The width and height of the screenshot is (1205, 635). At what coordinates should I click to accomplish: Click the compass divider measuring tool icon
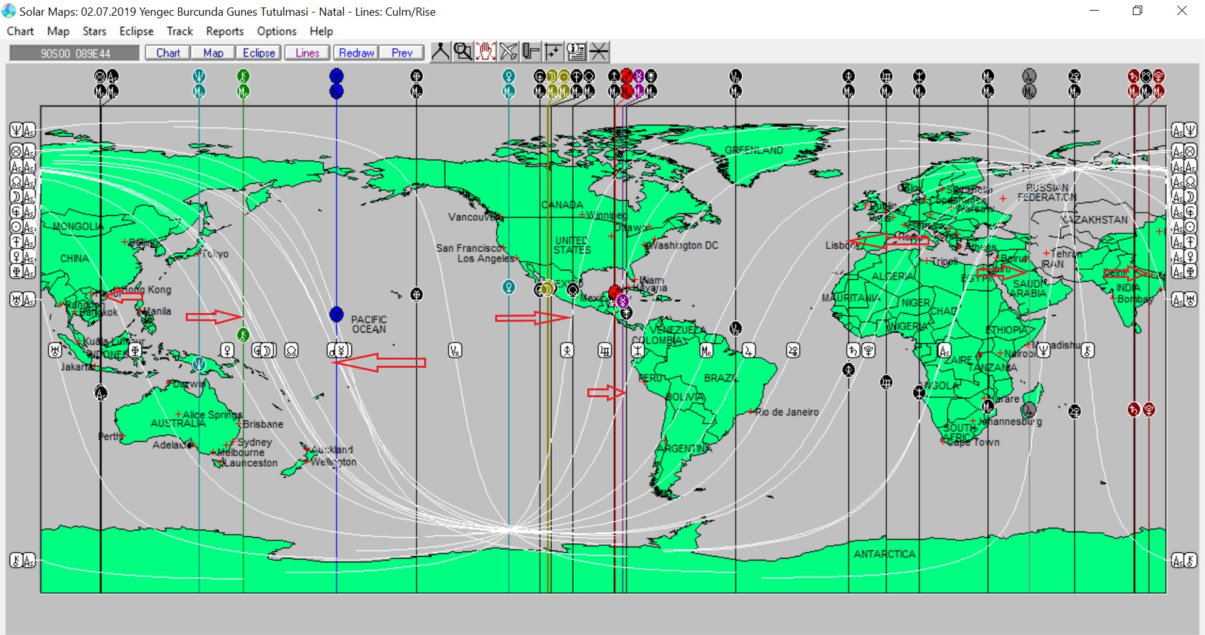point(440,51)
